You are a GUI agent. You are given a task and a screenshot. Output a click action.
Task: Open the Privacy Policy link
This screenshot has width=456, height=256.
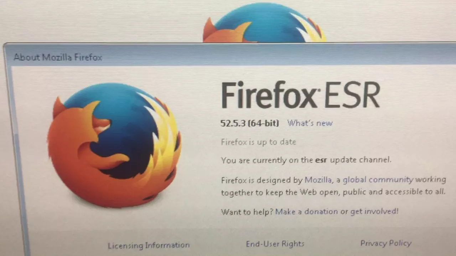(386, 243)
